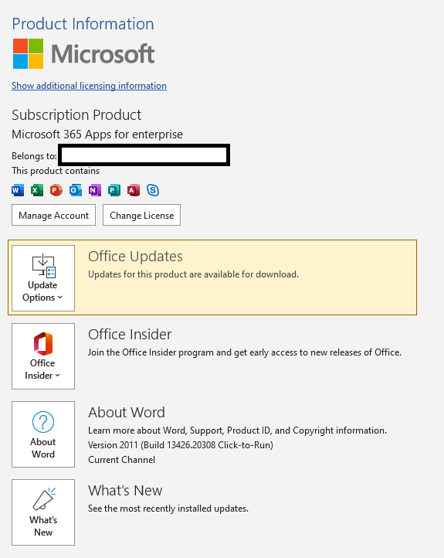This screenshot has height=558, width=444.
Task: Click the Word app icon
Action: pos(18,190)
